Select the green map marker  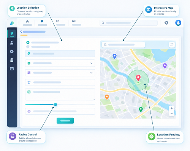(x=141, y=109)
